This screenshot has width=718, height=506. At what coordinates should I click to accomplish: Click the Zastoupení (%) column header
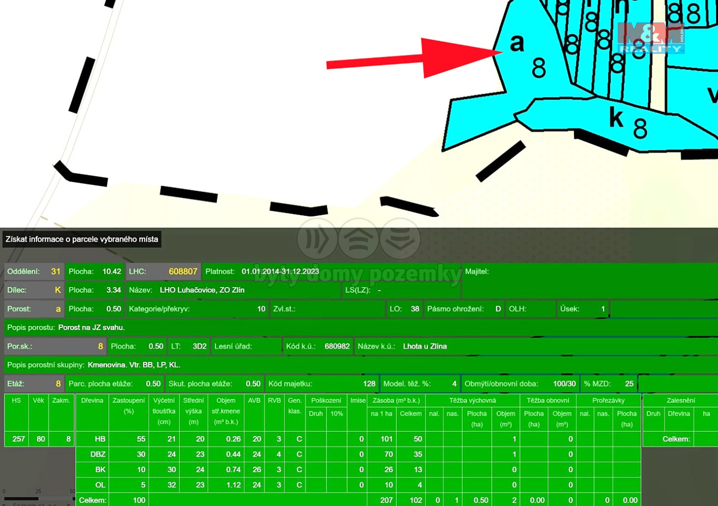click(129, 406)
